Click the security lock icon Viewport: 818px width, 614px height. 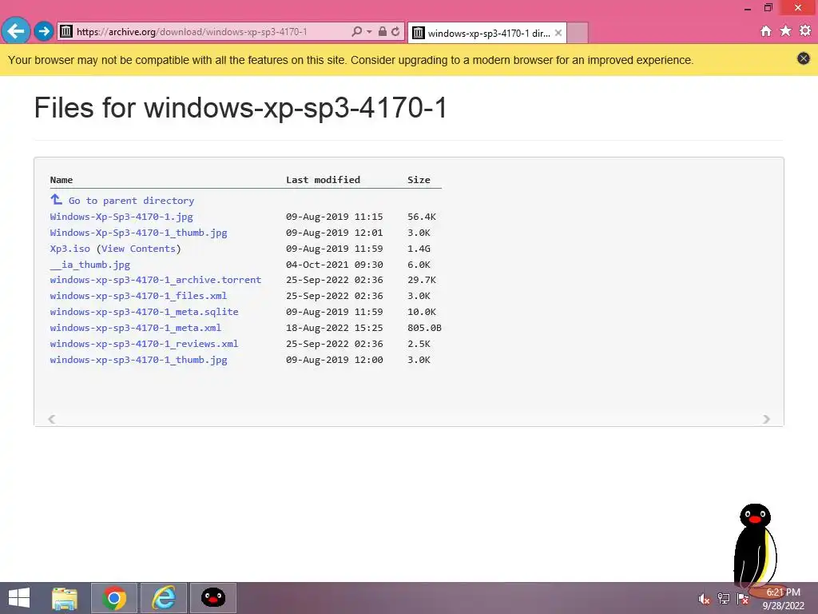(x=383, y=31)
